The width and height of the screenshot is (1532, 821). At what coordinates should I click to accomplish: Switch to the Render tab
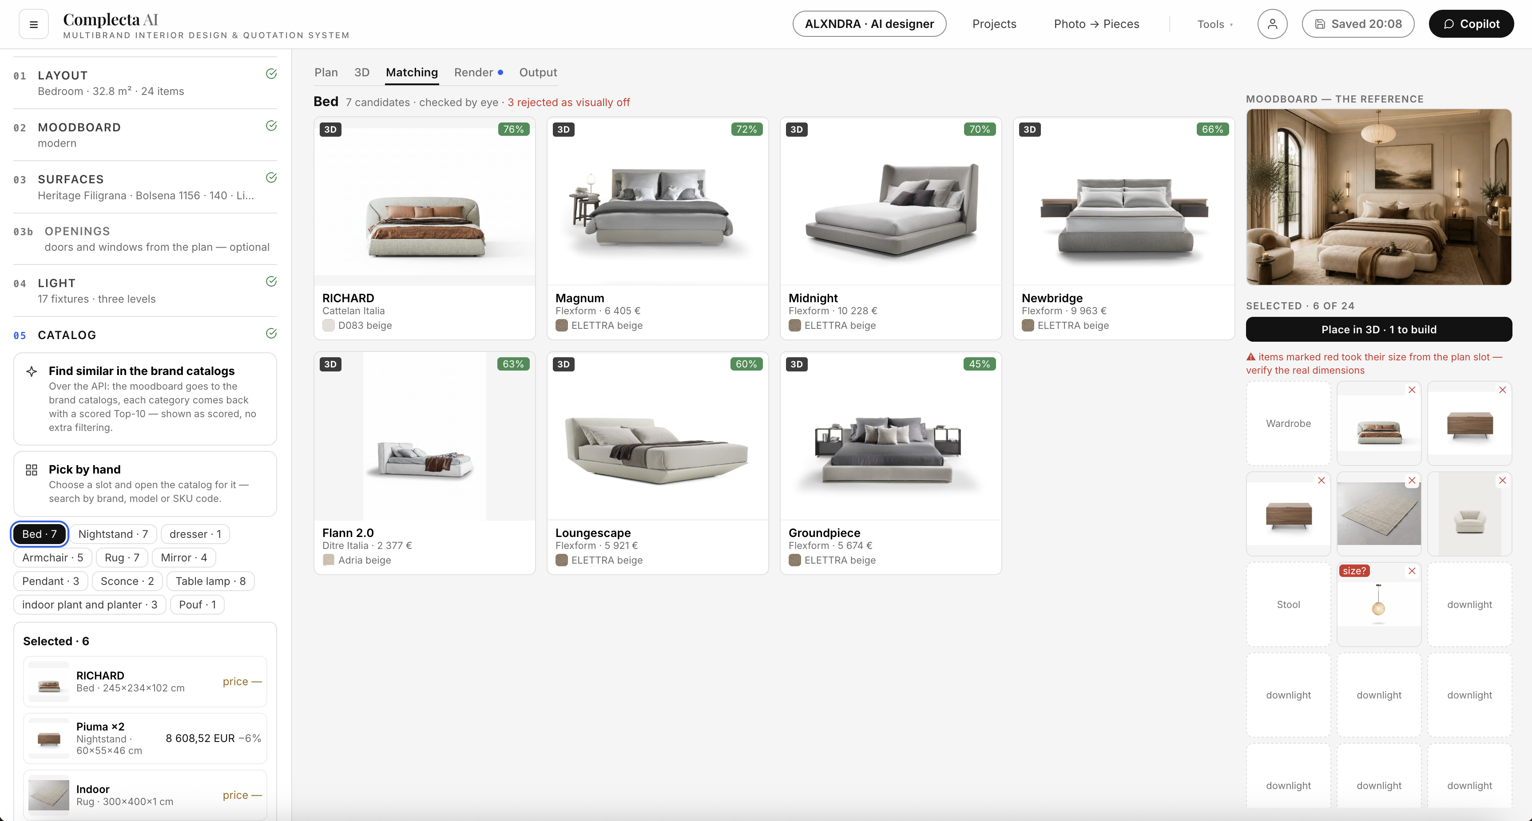(x=478, y=72)
